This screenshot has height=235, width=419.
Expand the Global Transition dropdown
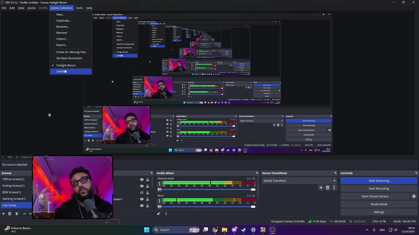tap(300, 180)
